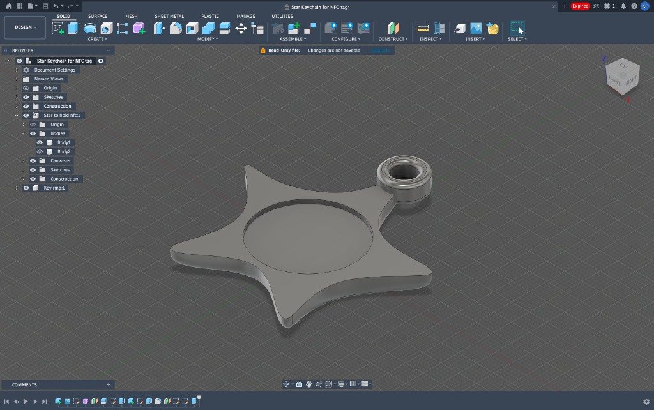Screen dimensions: 654x410
Task: Click the Save icon in title bar
Action: coord(45,6)
